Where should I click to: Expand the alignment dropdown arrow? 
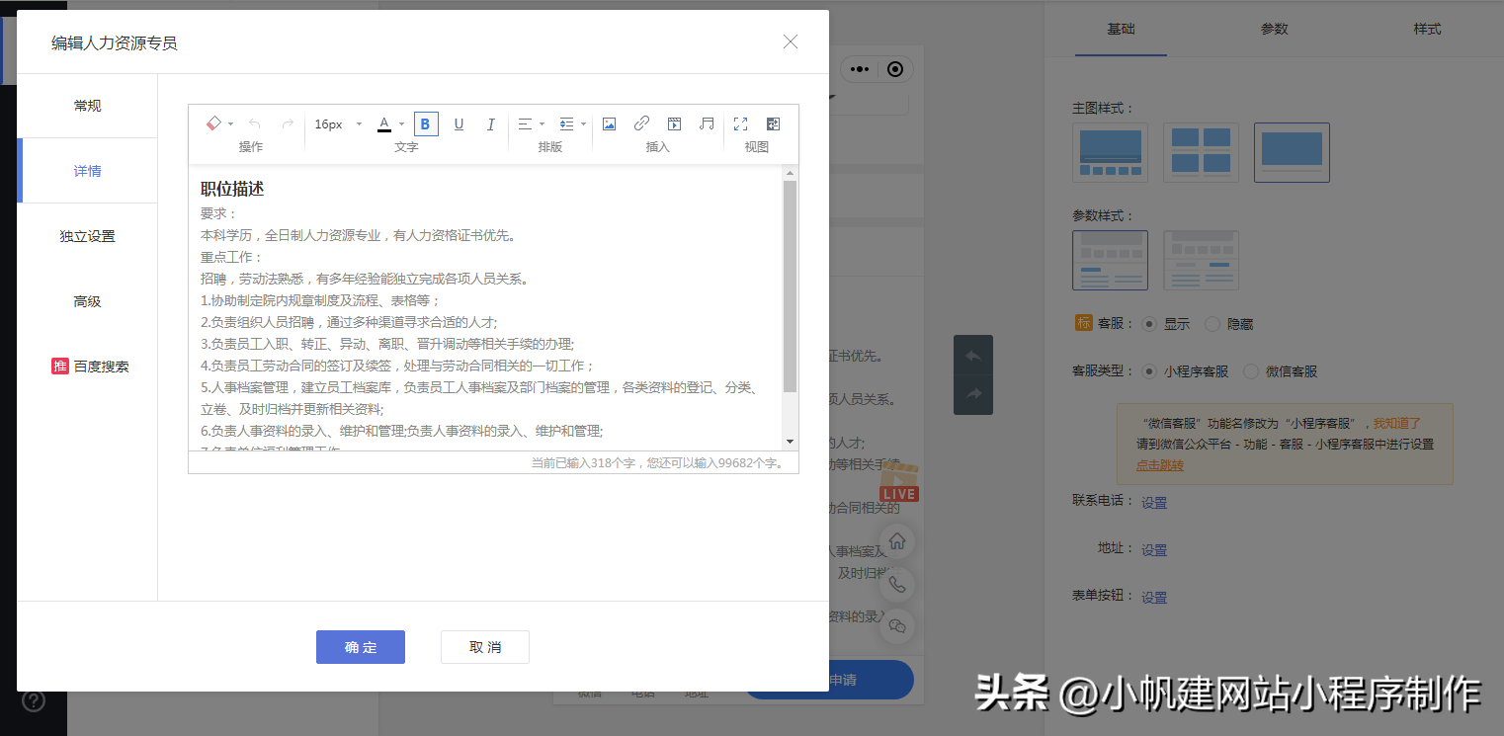pos(543,124)
